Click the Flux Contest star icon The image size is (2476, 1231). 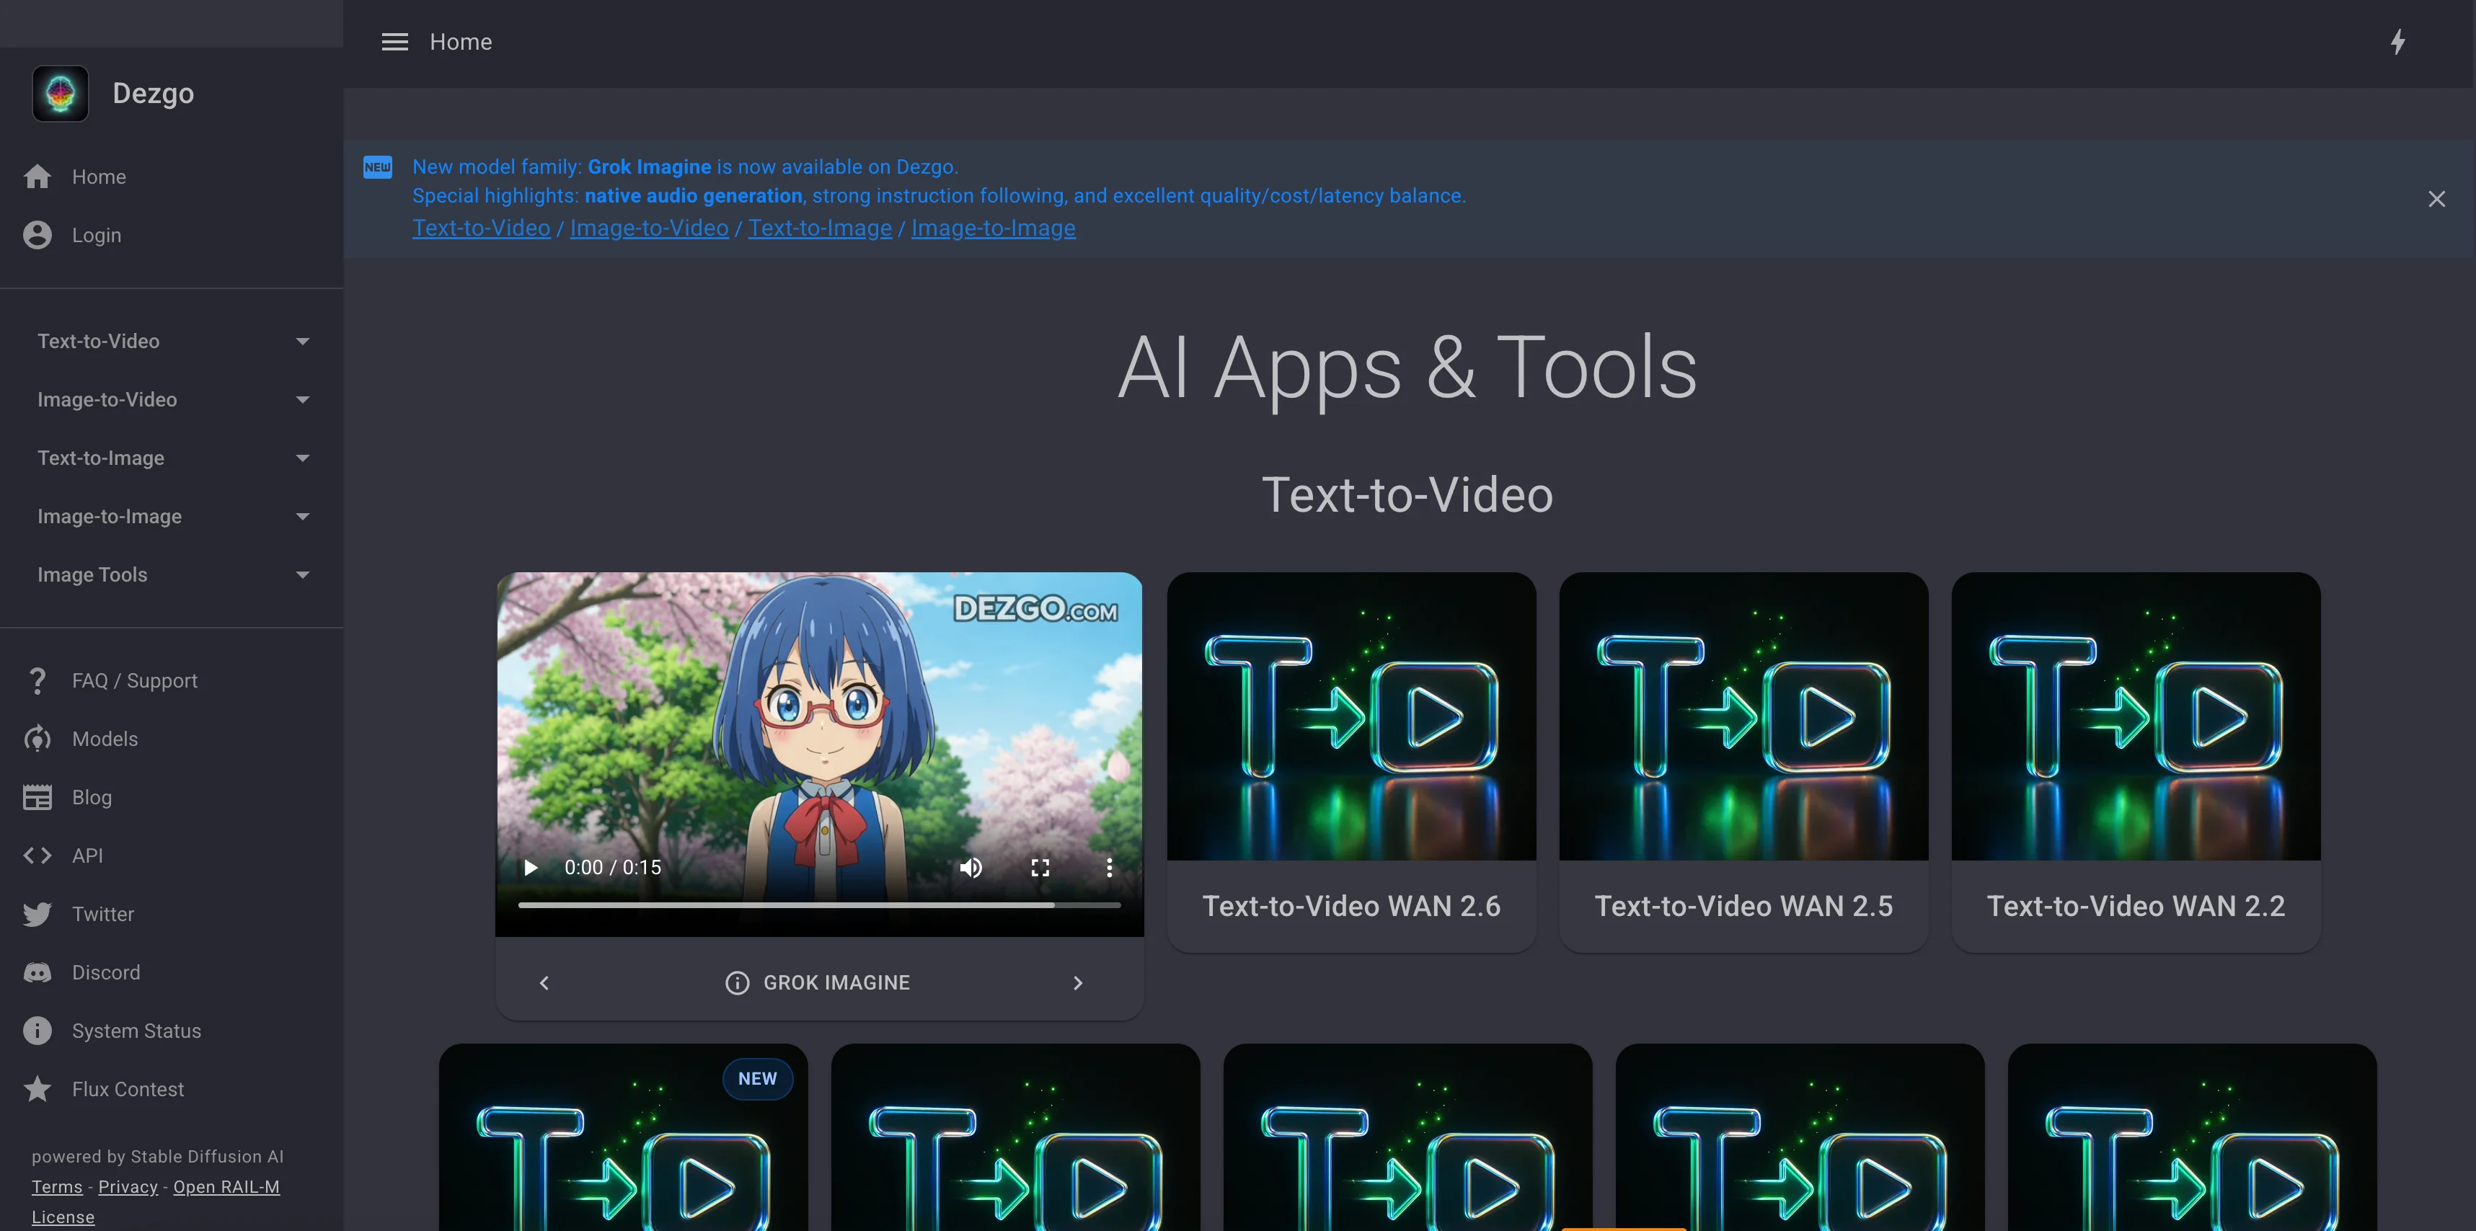pyautogui.click(x=37, y=1090)
